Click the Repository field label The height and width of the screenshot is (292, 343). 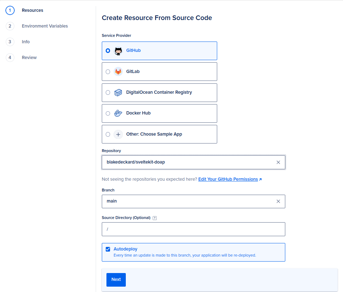click(x=111, y=151)
